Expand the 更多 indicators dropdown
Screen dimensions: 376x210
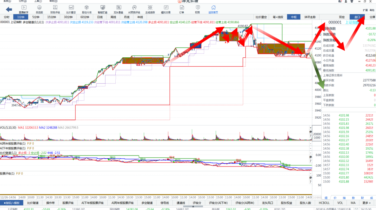click(x=366, y=203)
